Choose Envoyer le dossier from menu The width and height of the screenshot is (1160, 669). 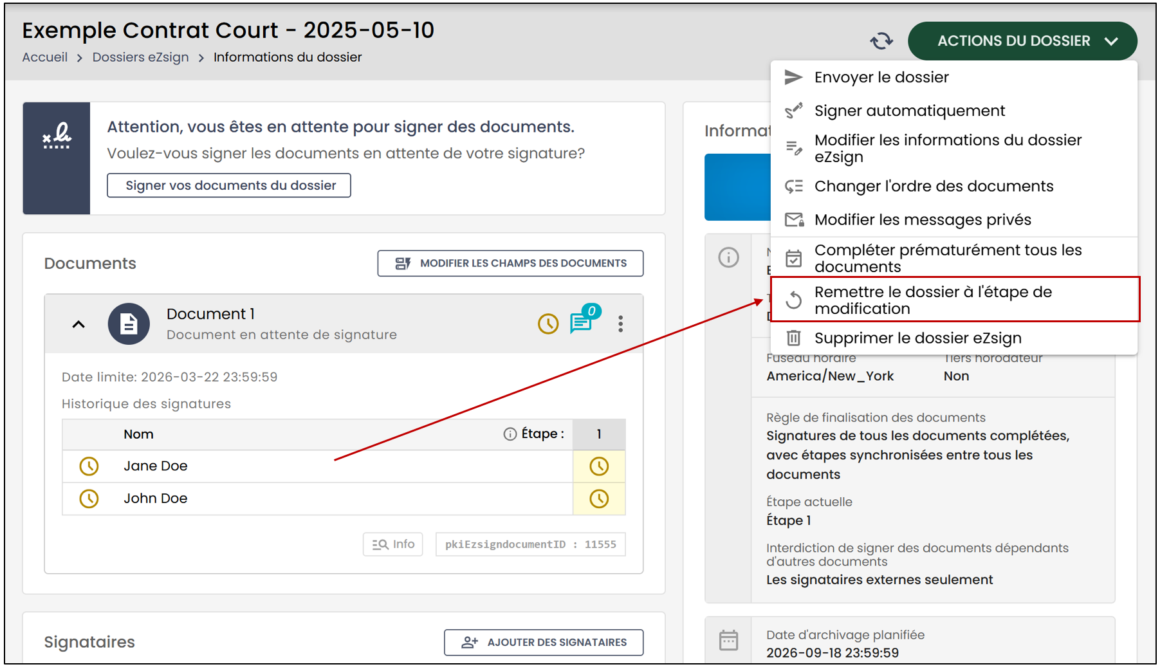pos(954,77)
